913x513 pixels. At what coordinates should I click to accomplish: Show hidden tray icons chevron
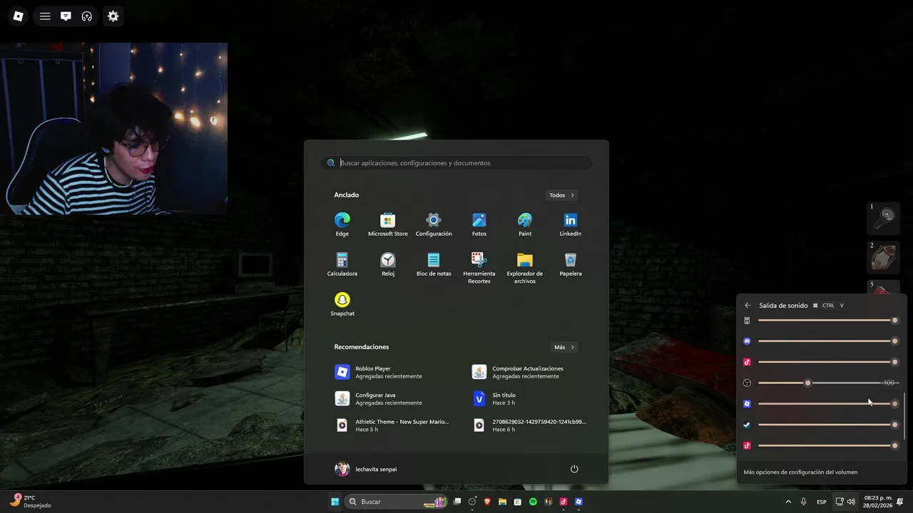click(788, 502)
